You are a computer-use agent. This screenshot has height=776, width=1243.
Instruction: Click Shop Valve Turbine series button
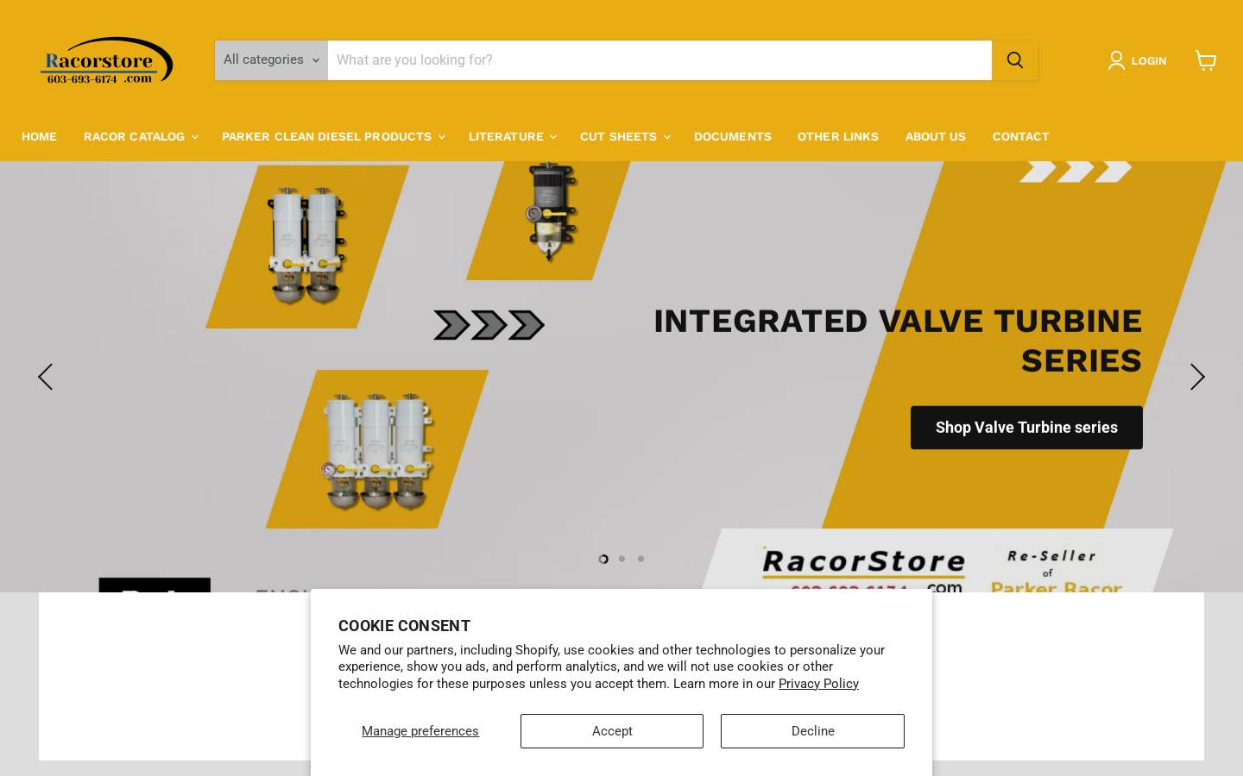[x=1026, y=428]
